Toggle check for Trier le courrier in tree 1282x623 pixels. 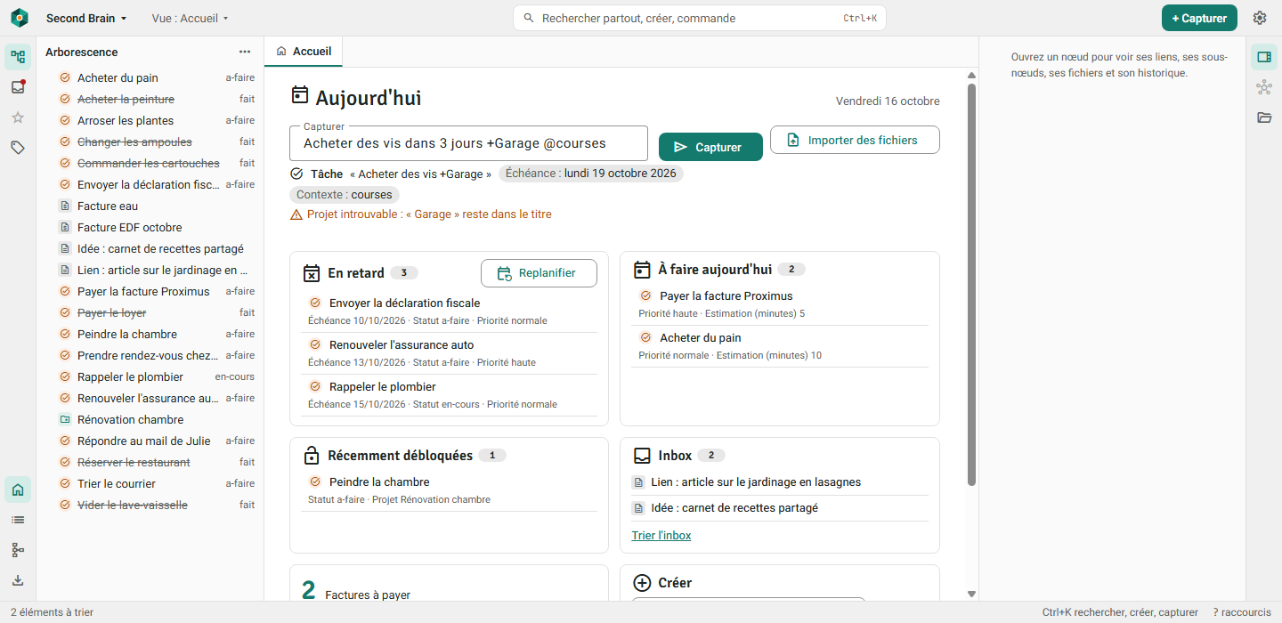[x=65, y=483]
